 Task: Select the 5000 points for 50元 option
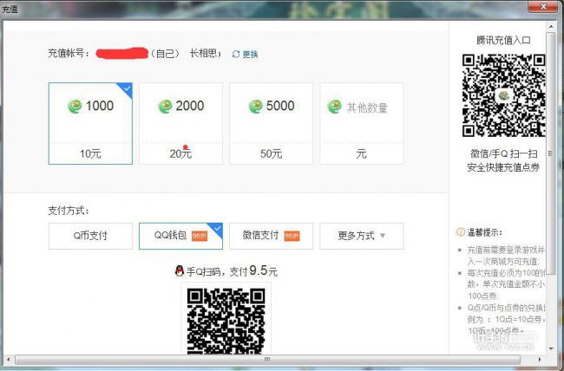click(x=271, y=123)
